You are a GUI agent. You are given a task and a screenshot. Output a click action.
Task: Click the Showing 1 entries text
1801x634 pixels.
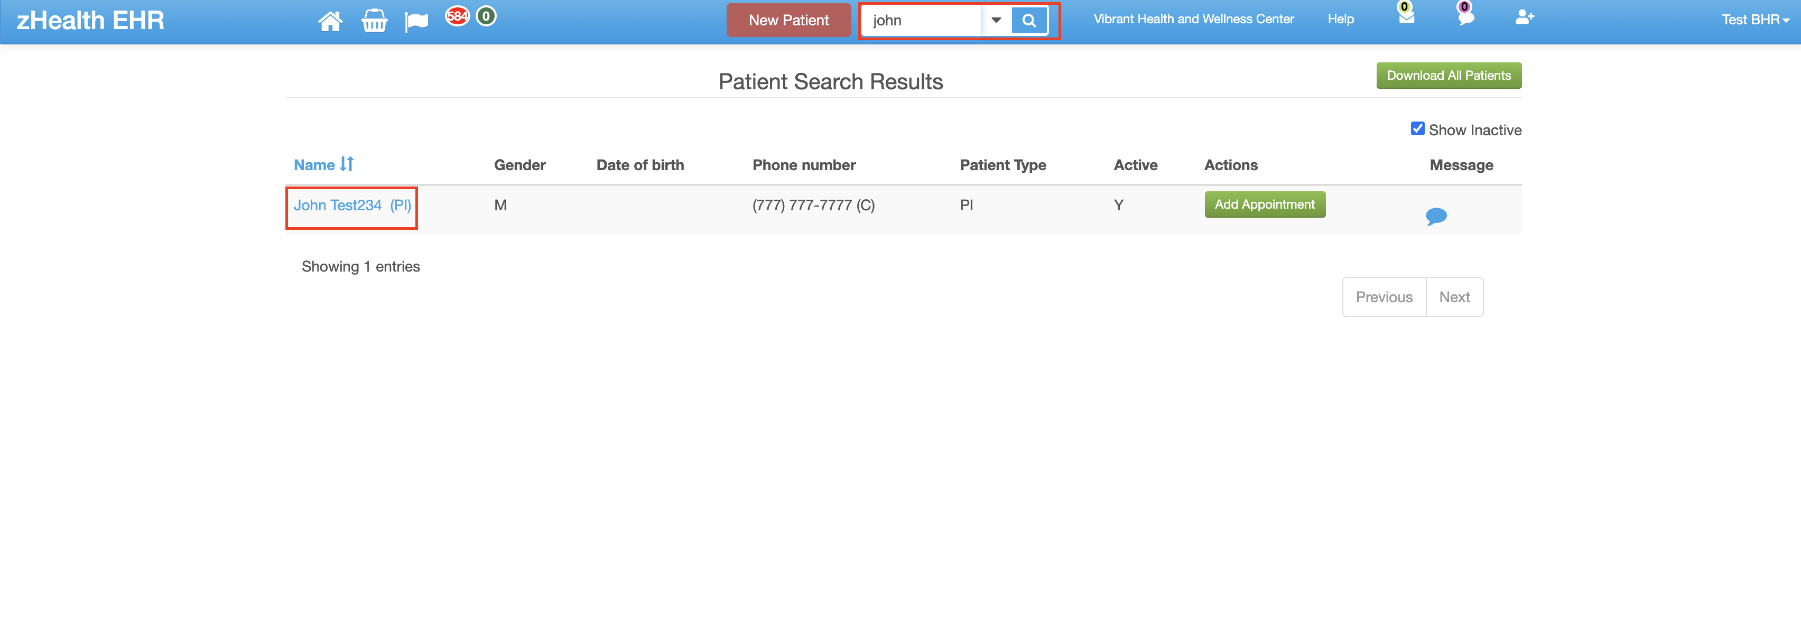click(x=361, y=266)
